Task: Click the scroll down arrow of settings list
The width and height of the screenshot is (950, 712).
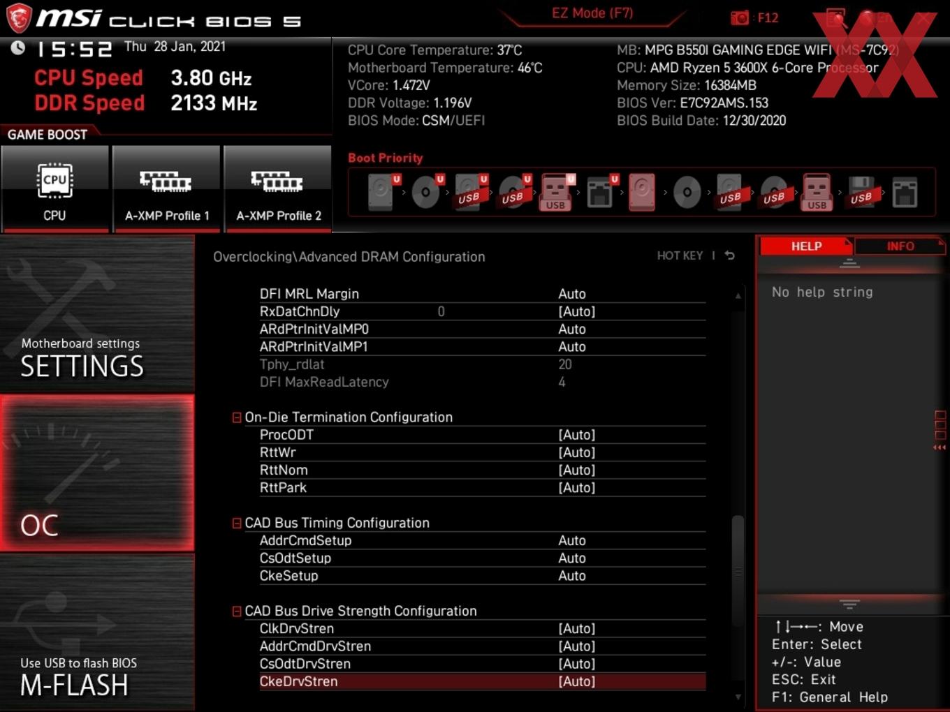Action: coord(738,697)
